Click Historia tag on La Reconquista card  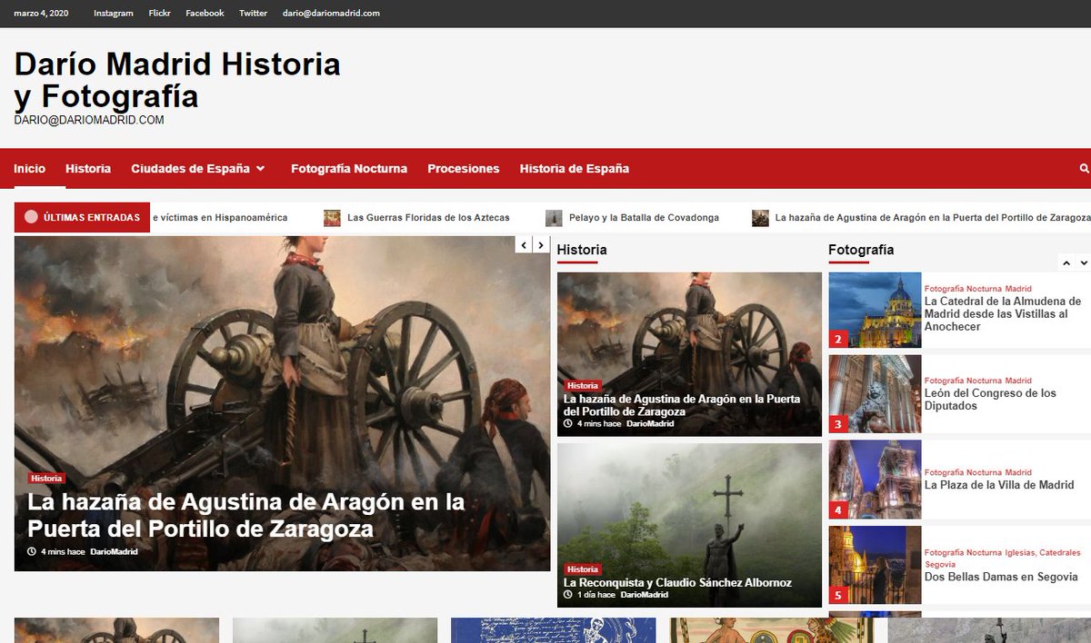tap(583, 569)
